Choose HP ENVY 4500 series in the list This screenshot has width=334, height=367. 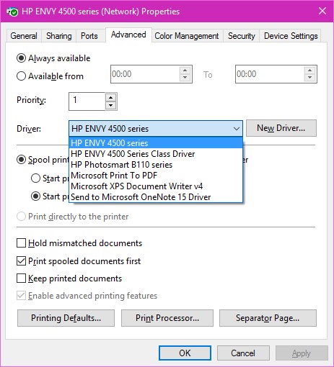(156, 143)
